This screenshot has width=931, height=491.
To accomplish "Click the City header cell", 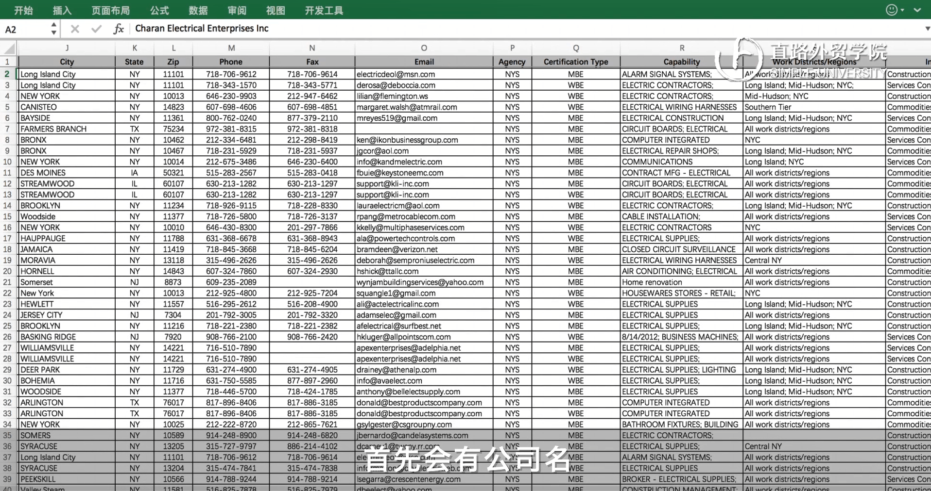I will 67,62.
